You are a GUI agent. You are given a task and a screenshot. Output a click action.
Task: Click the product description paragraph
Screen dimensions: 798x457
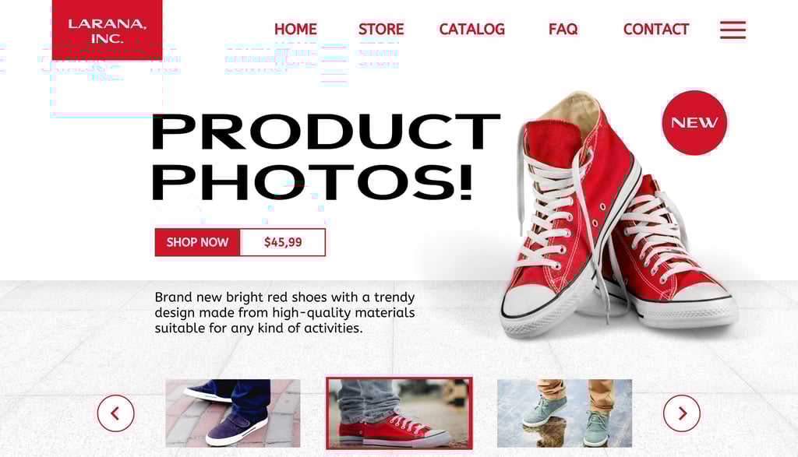click(284, 313)
